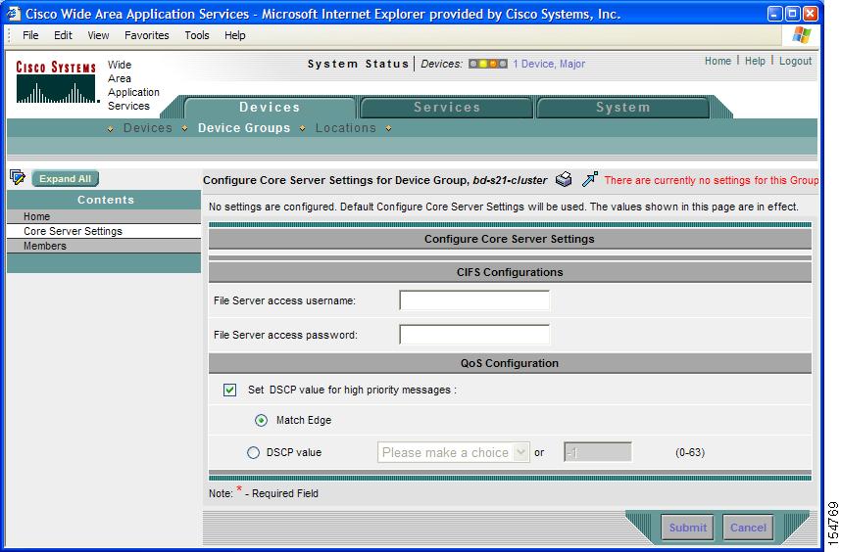Open the Locations sub-navigation item
The height and width of the screenshot is (552, 841).
pos(345,128)
